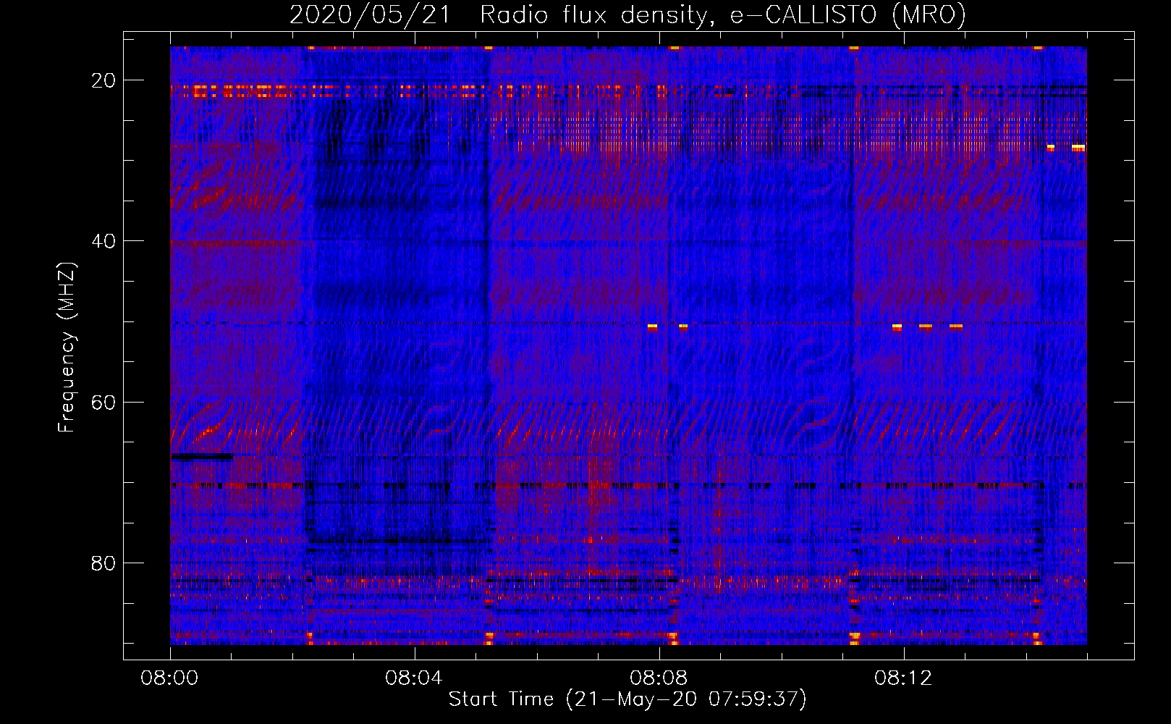The image size is (1171, 724).
Task: Click the '40' frequency tick label
Action: click(104, 241)
